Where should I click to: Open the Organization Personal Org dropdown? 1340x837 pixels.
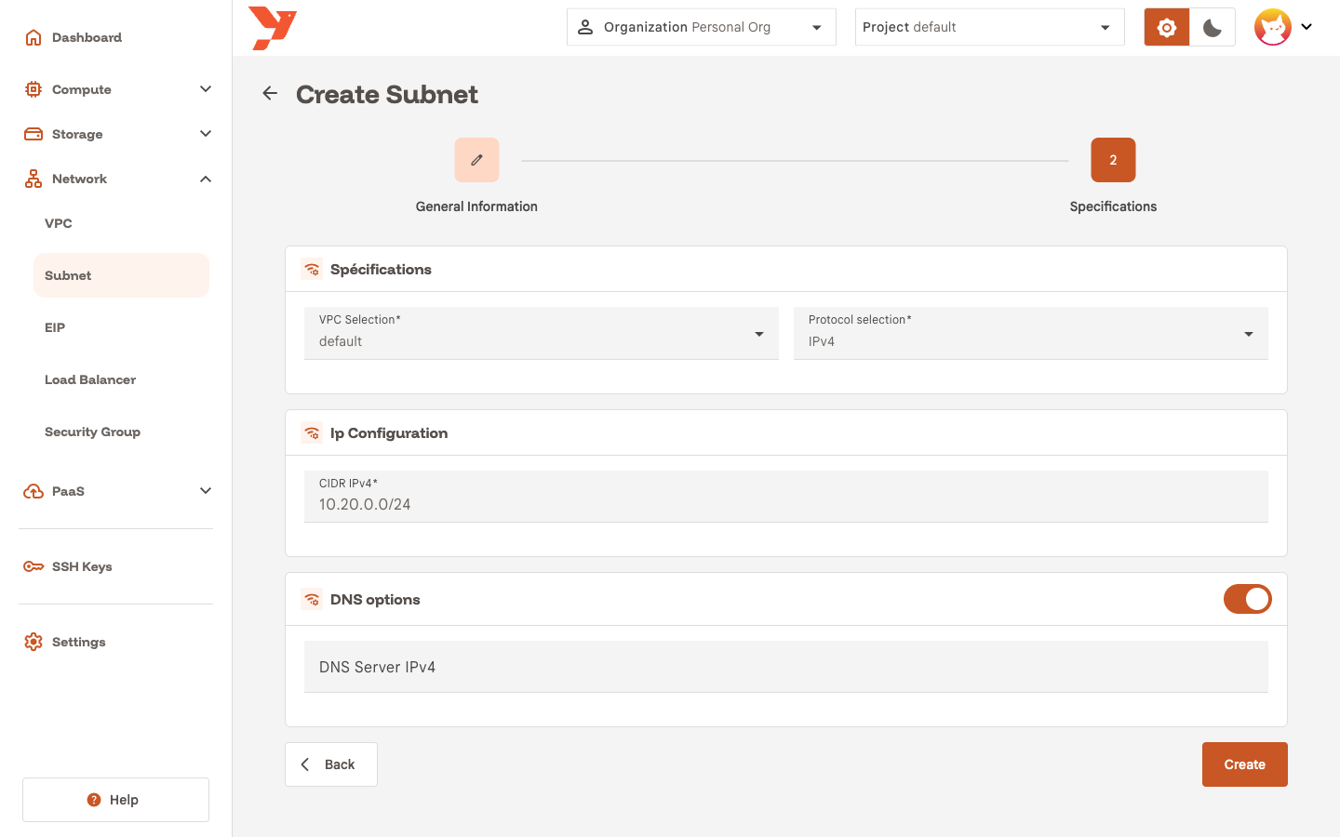click(x=702, y=27)
